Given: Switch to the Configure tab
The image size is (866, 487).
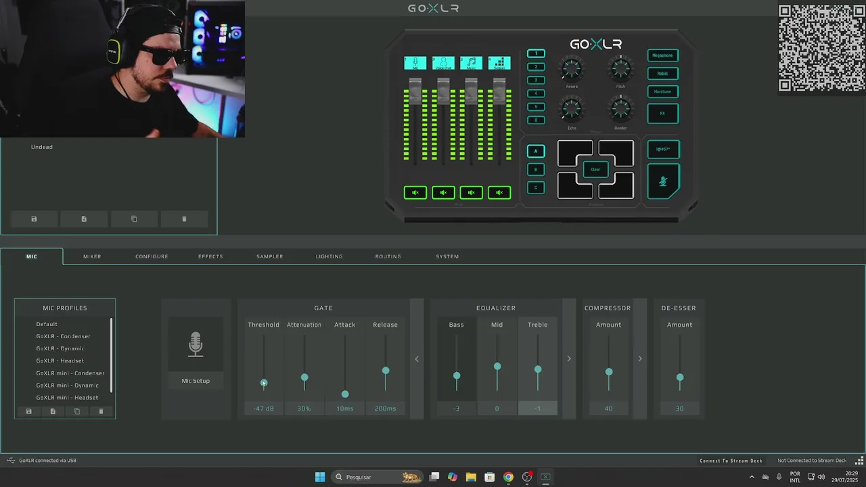Looking at the screenshot, I should [x=152, y=256].
